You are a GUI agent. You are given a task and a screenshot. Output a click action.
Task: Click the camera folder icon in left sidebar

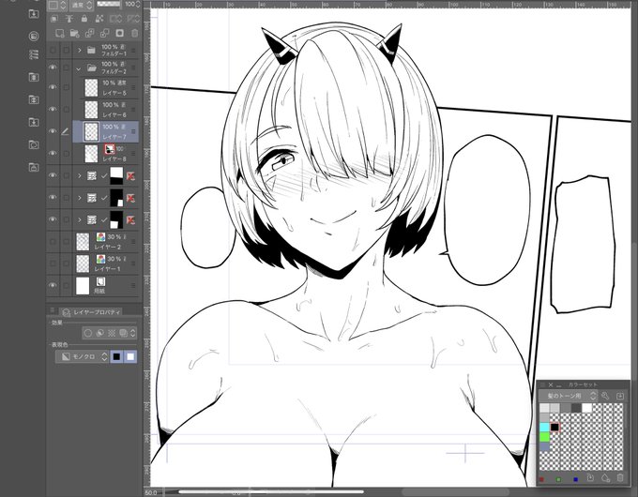click(34, 144)
